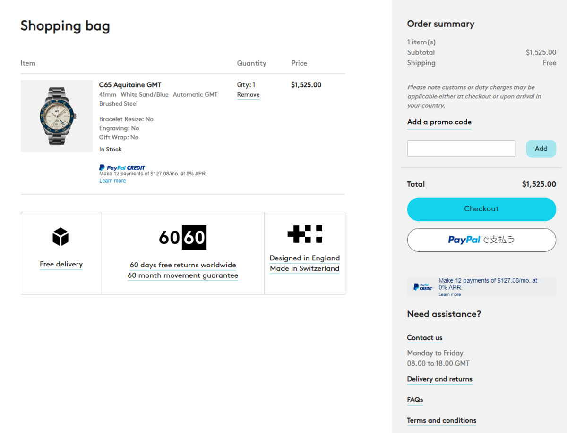Click PayPal Credit badge in order summary
567x433 pixels.
[x=423, y=287]
